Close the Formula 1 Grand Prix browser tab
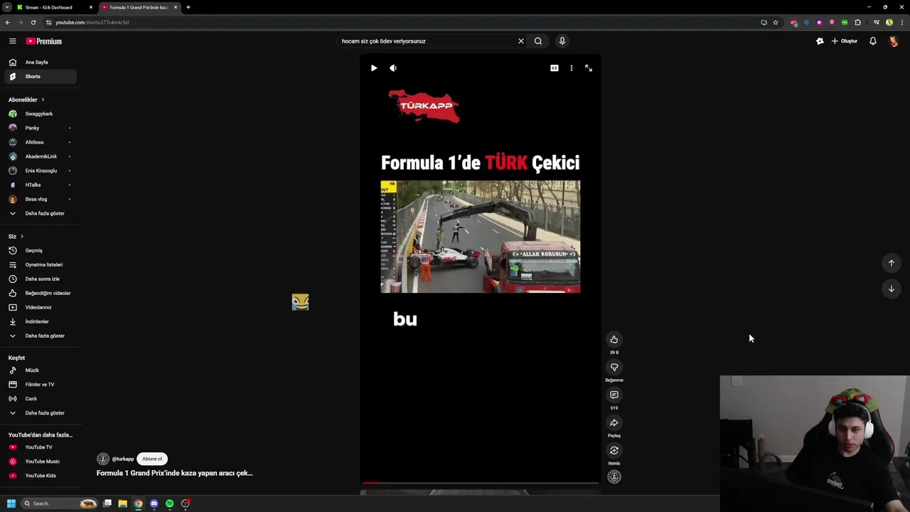 [176, 7]
